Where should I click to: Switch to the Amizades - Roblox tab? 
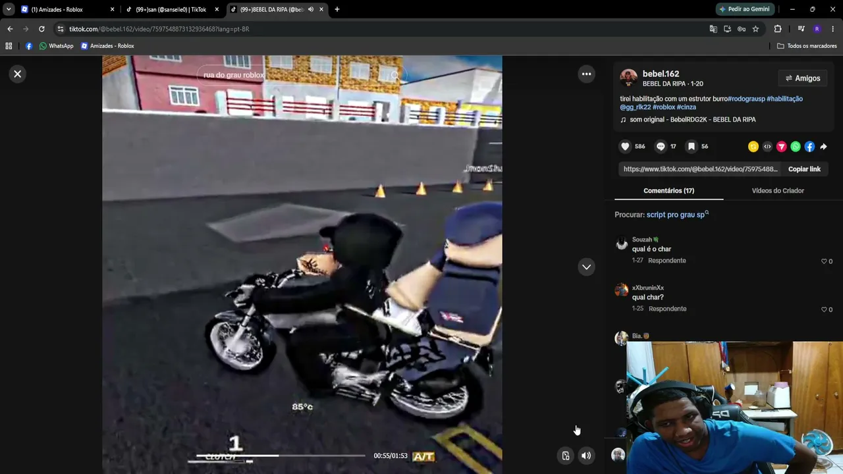click(57, 10)
